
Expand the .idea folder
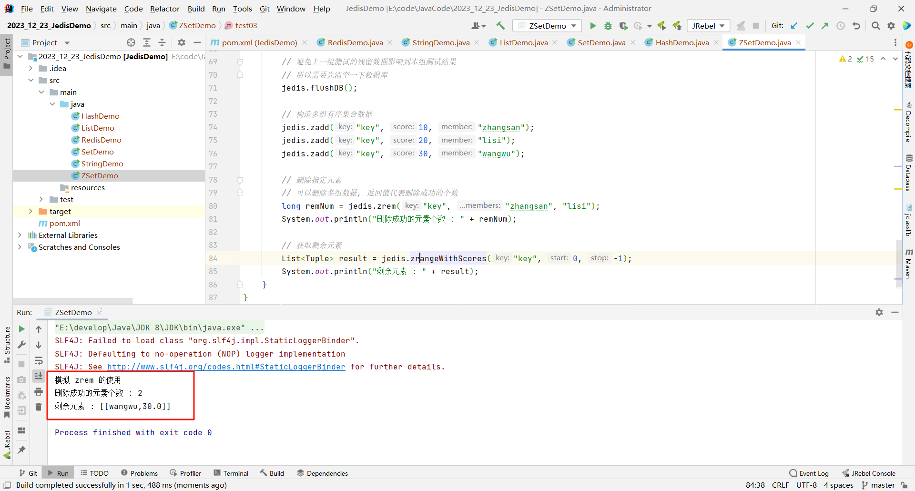pyautogui.click(x=30, y=68)
